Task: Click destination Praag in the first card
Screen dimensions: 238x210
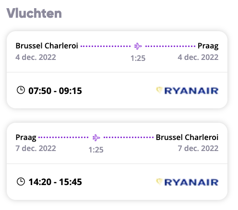Action: coord(208,46)
